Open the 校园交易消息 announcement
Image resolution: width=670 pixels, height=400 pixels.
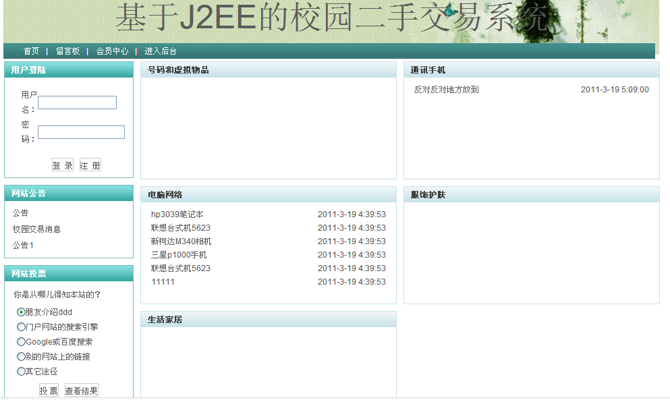pyautogui.click(x=36, y=229)
